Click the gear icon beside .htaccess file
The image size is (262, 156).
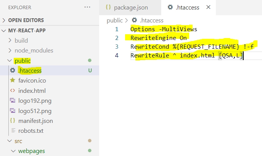[x=13, y=70]
